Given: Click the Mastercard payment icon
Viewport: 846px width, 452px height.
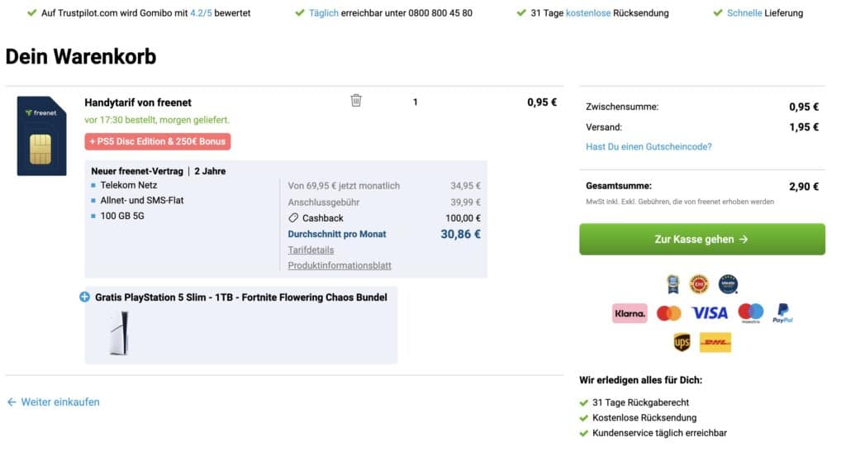Looking at the screenshot, I should [x=668, y=313].
